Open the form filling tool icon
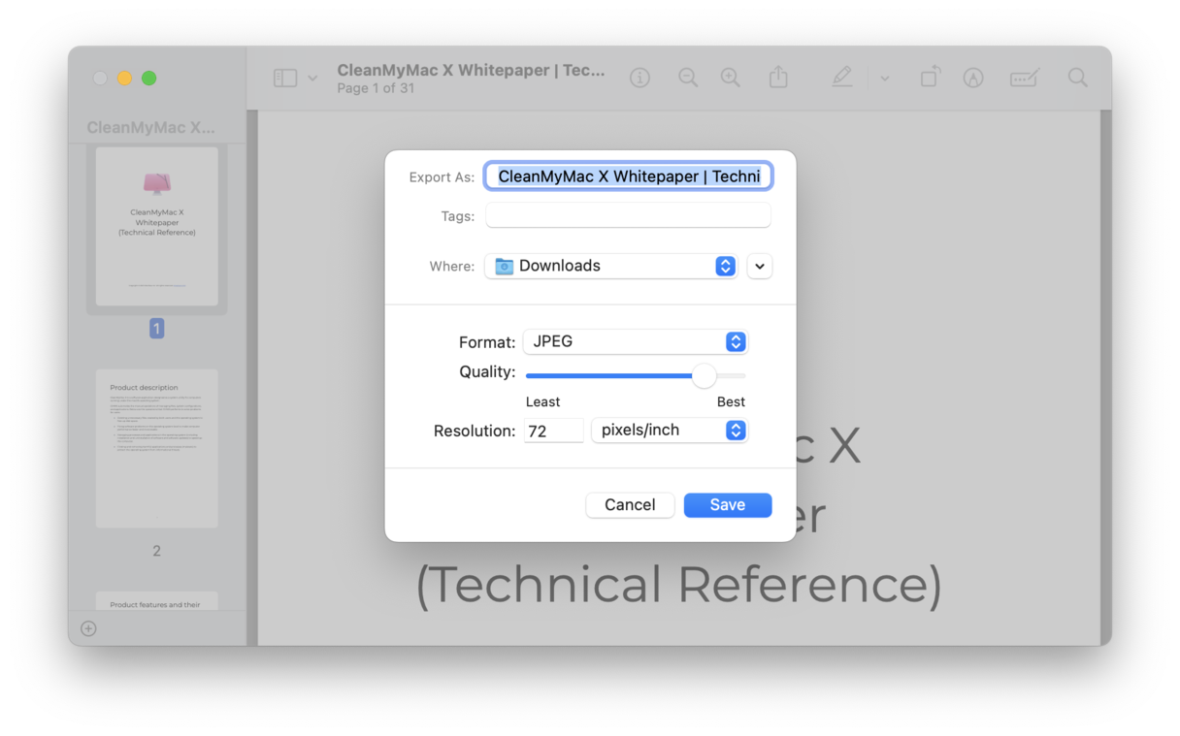This screenshot has height=736, width=1180. pos(1025,78)
